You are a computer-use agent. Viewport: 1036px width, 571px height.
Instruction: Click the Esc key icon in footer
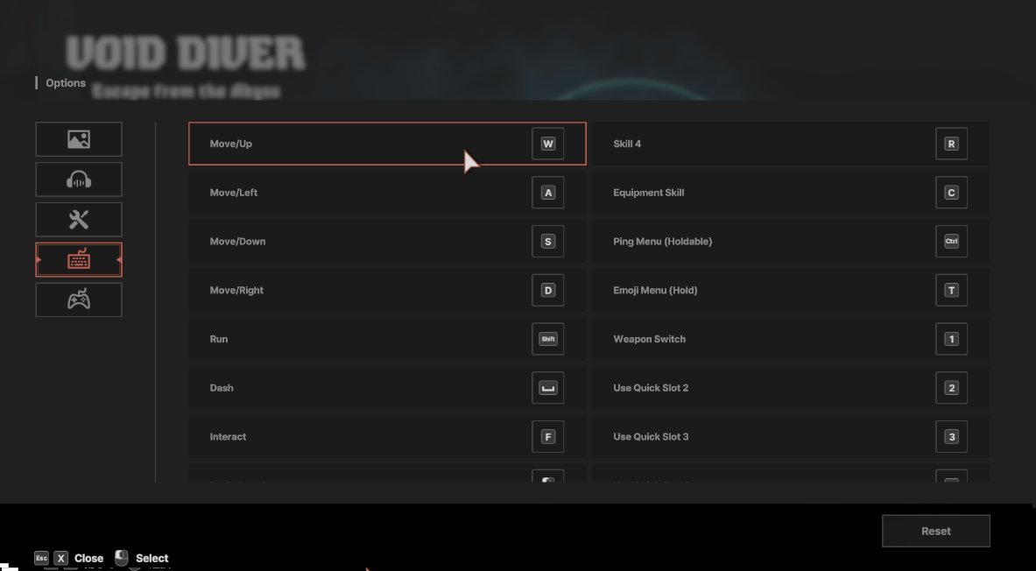pos(42,559)
